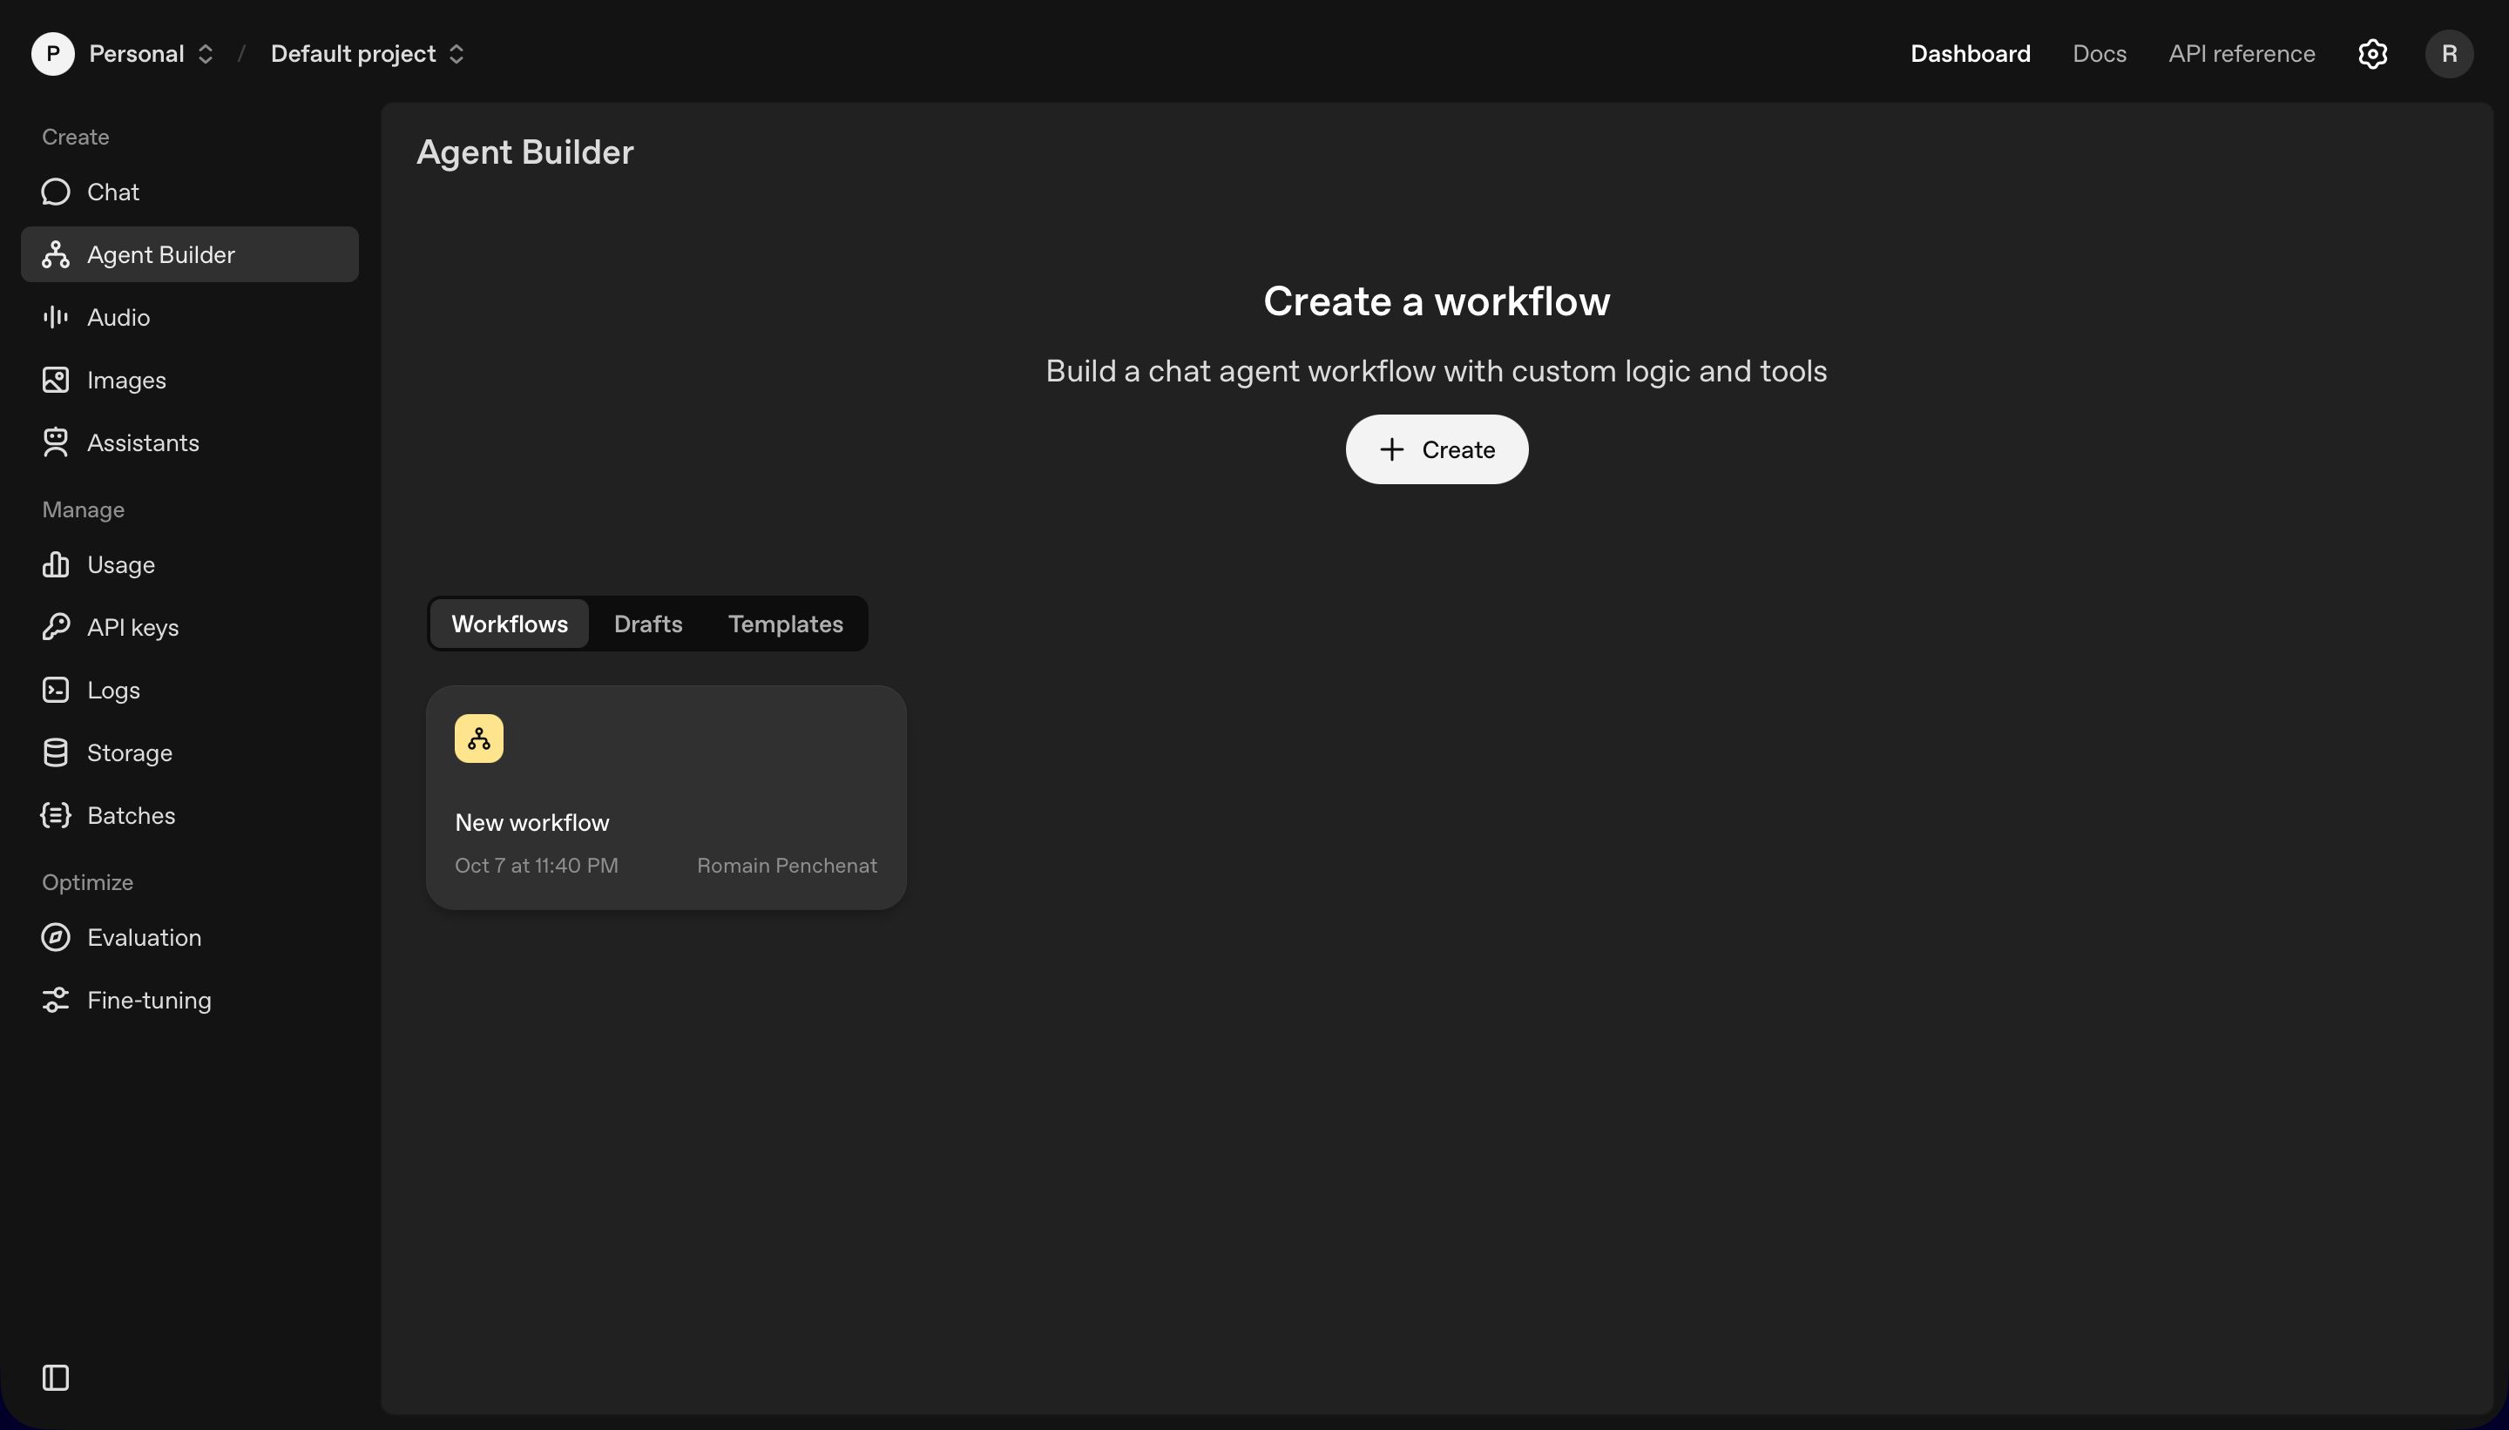Open the Chat speech bubble icon
This screenshot has width=2509, height=1430.
[56, 192]
